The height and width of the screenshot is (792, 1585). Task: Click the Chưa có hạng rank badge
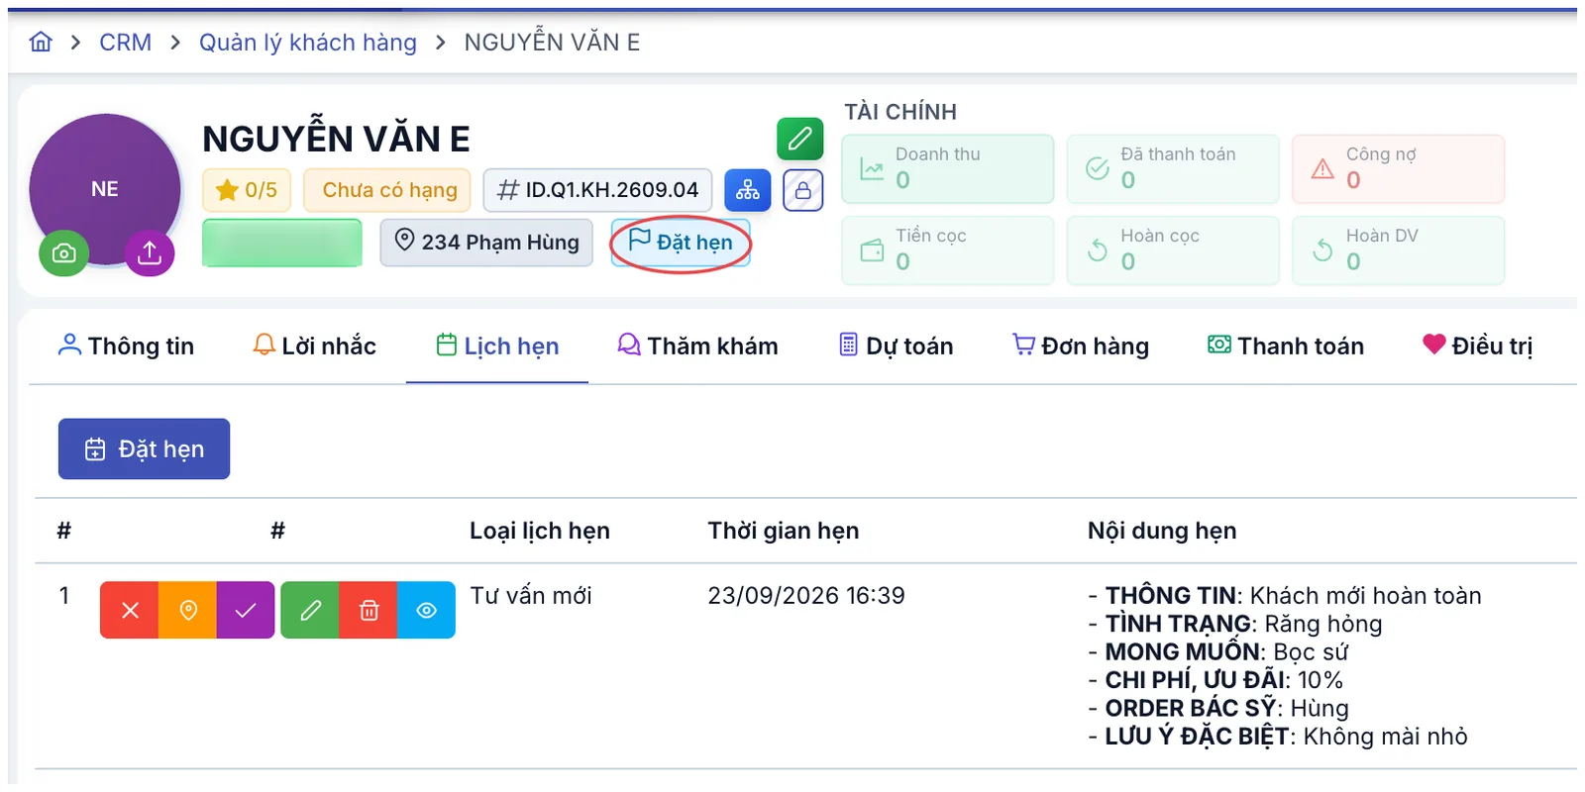click(x=389, y=190)
